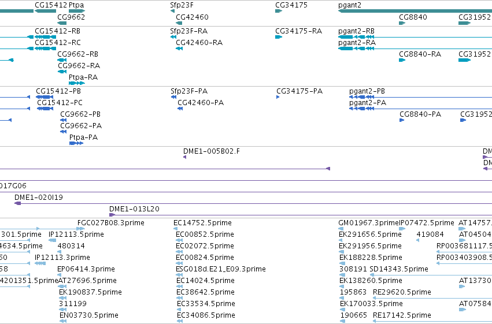
Task: Select the EC00824.5prime EST label
Action: 205,258
